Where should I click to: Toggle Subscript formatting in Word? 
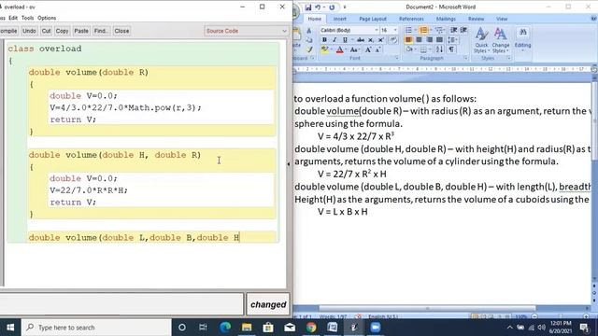[371, 39]
